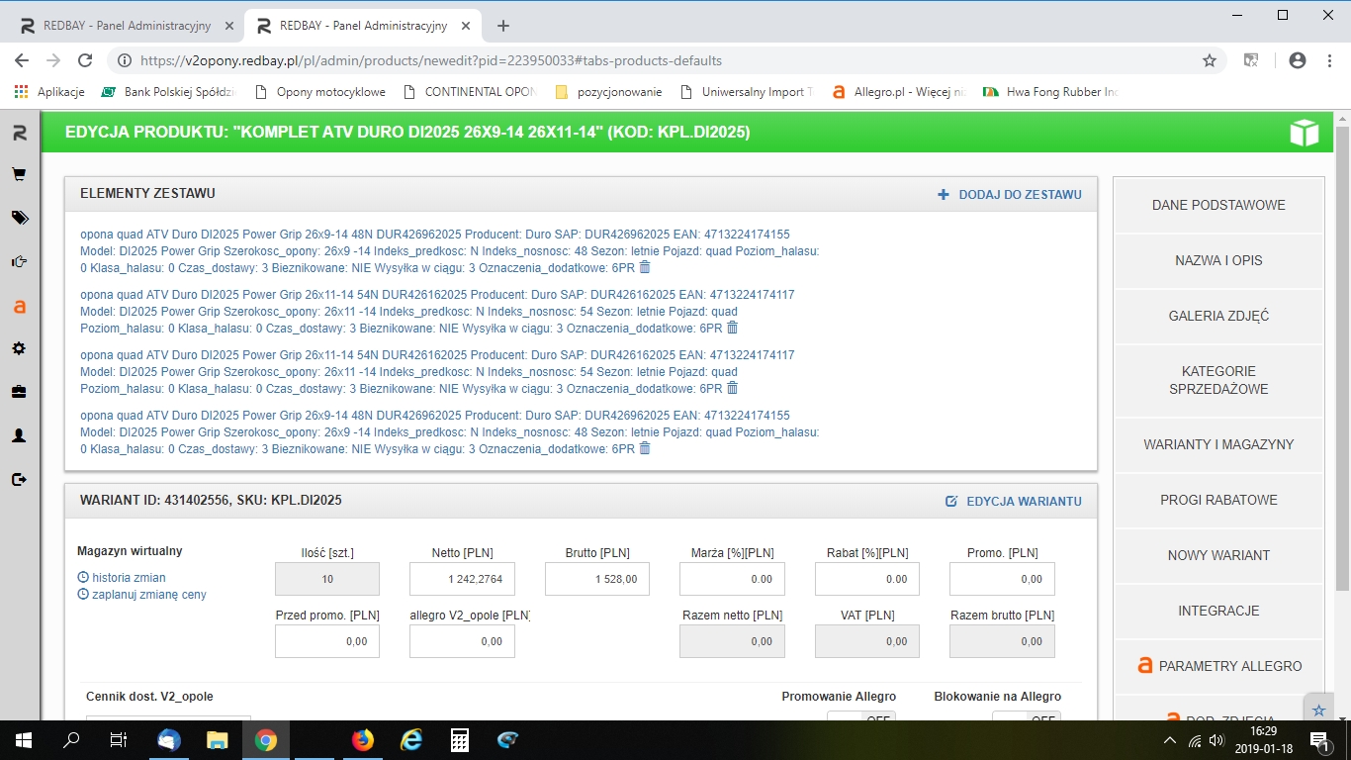Click the briefcase icon in sidebar
Screen dimensions: 1351x760
[19, 392]
